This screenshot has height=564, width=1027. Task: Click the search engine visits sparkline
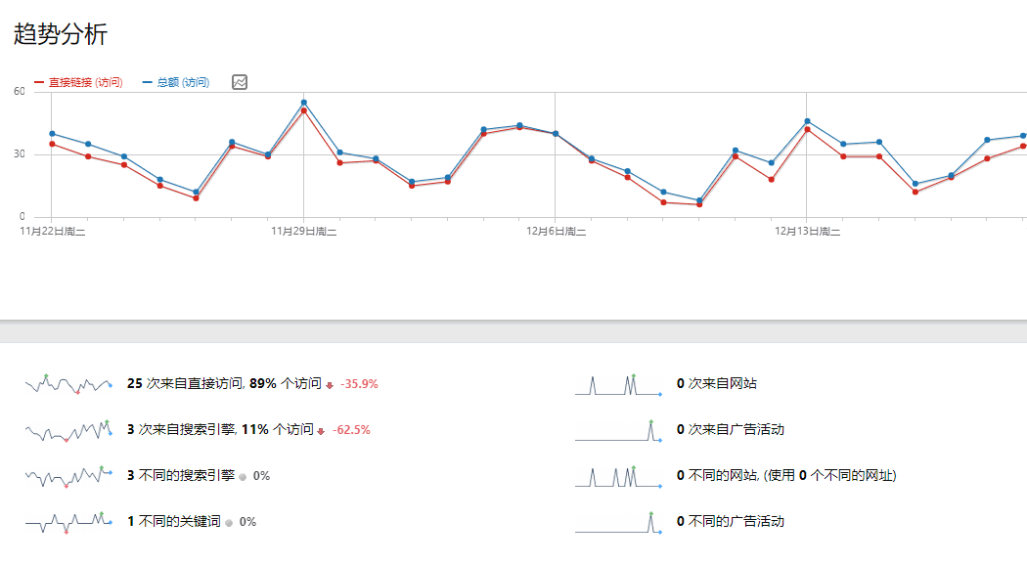tap(68, 430)
